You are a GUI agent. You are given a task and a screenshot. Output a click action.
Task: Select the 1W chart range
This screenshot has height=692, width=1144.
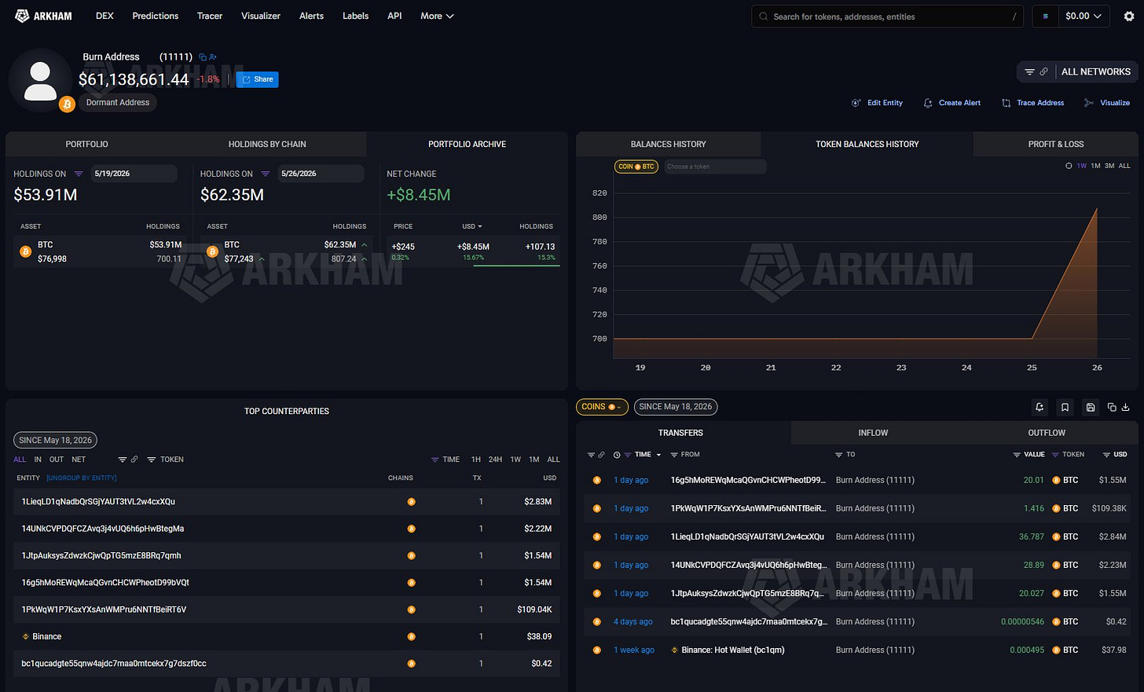1082,166
